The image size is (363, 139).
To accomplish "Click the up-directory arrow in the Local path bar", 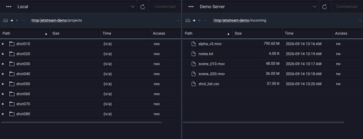I will 24,21.
